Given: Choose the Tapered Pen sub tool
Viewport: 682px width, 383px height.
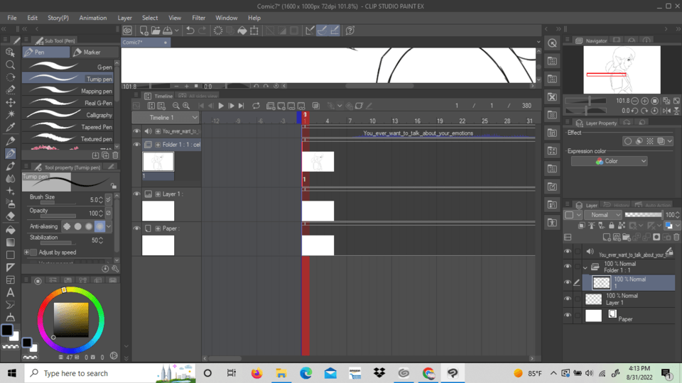Looking at the screenshot, I should 68,127.
